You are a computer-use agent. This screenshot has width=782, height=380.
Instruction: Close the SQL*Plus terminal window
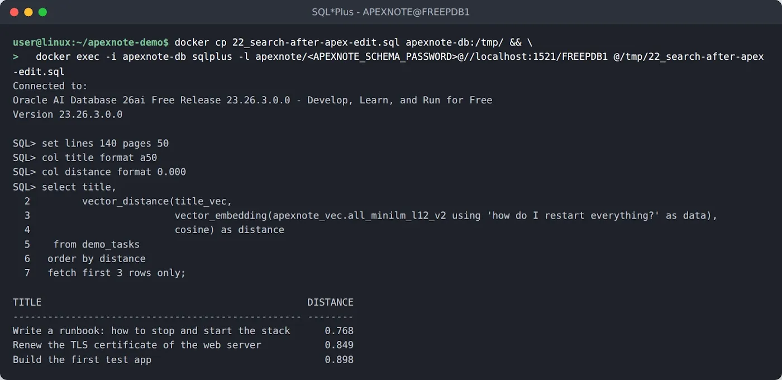pyautogui.click(x=14, y=12)
